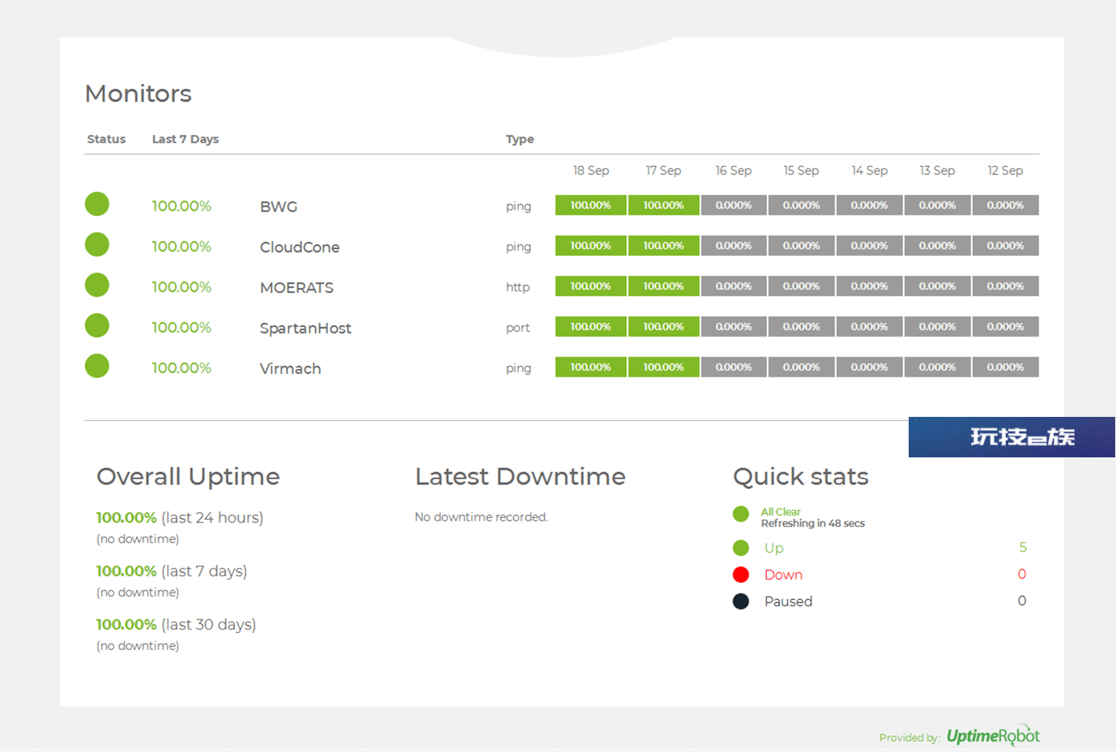
Task: Open the UptimeRobot logo link
Action: (993, 735)
